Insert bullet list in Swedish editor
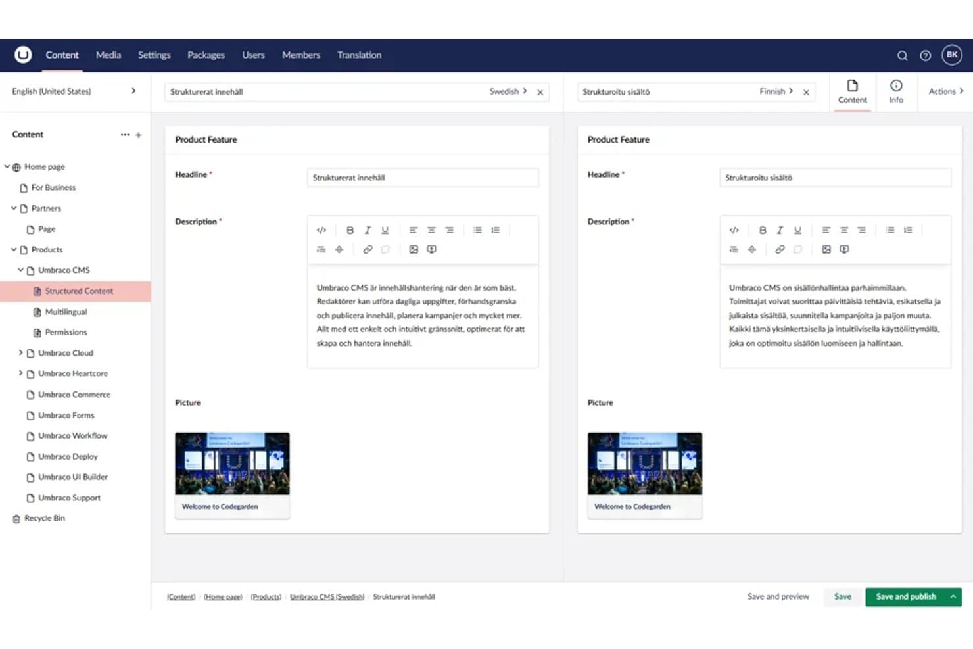The height and width of the screenshot is (649, 973). (477, 230)
